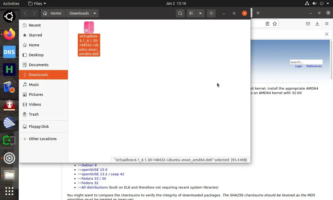Click Firefox page vertical scrollbar
Image resolution: width=333 pixels, height=200 pixels.
pos(331,60)
